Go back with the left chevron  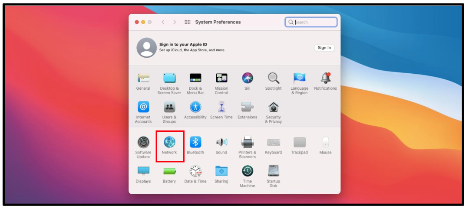163,22
